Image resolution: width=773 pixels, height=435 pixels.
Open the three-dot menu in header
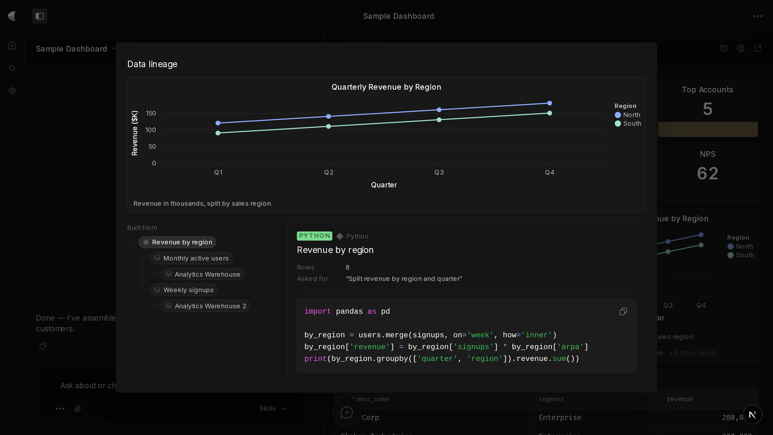click(758, 16)
